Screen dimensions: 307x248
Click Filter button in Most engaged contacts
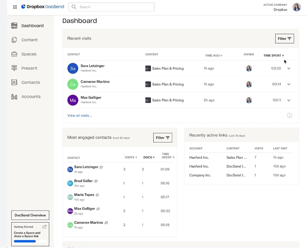pyautogui.click(x=163, y=138)
